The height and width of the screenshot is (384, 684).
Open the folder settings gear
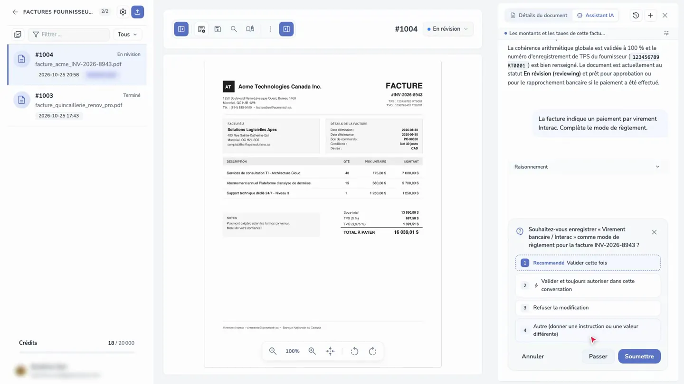click(123, 12)
